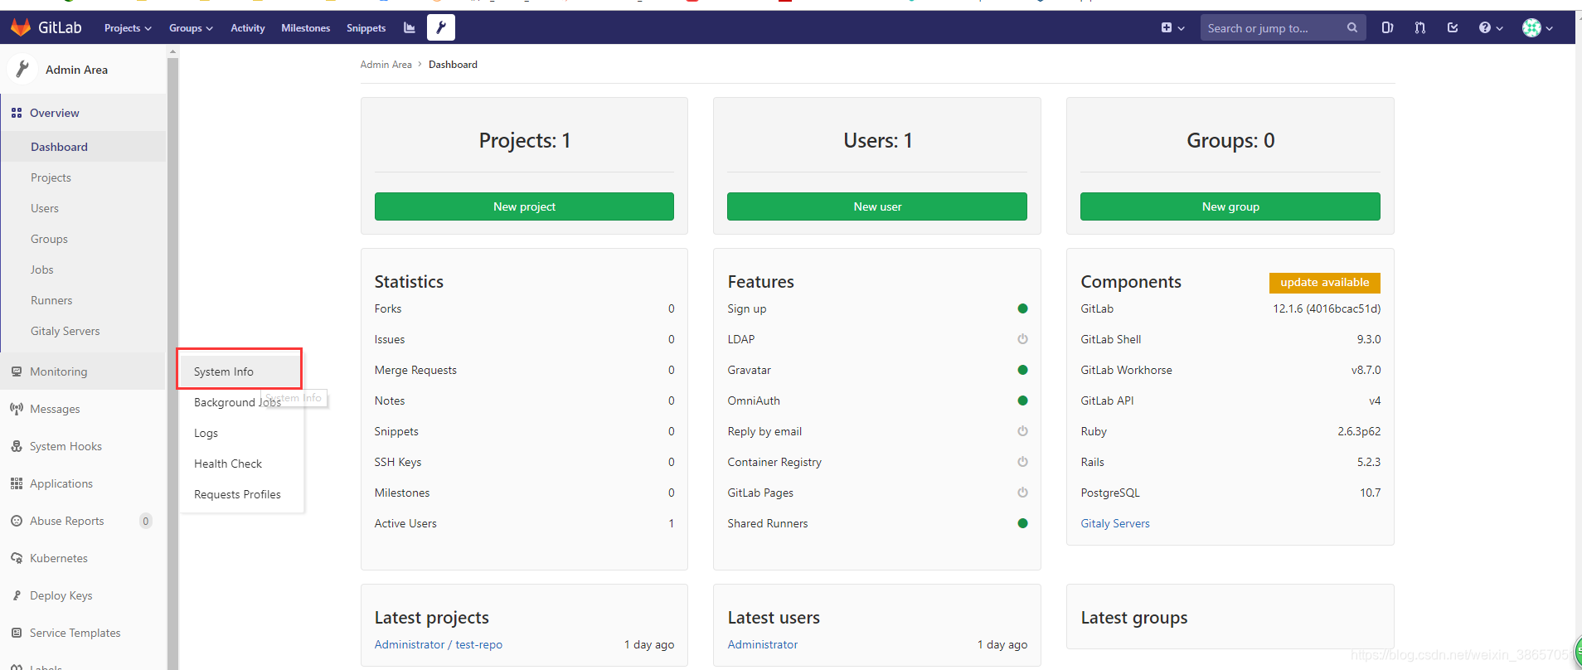The width and height of the screenshot is (1582, 670).
Task: Click the Overview grid icon
Action: coord(17,113)
